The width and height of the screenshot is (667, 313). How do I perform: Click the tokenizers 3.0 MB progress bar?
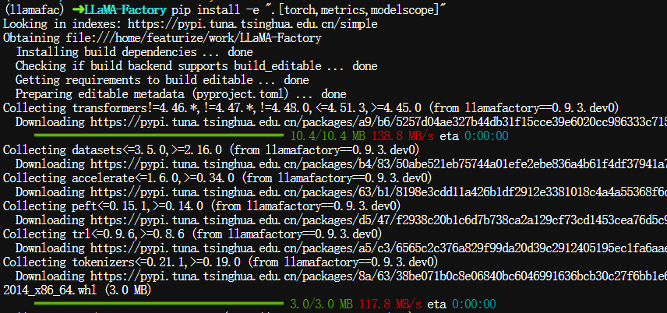159,304
